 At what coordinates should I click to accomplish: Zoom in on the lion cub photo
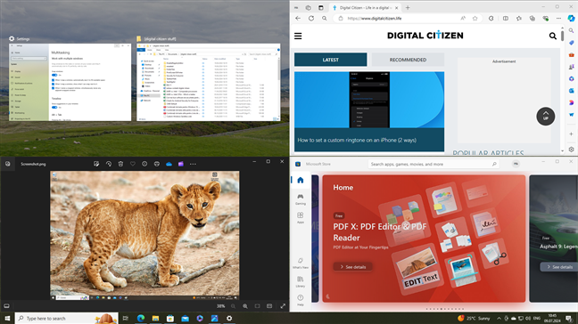245,306
